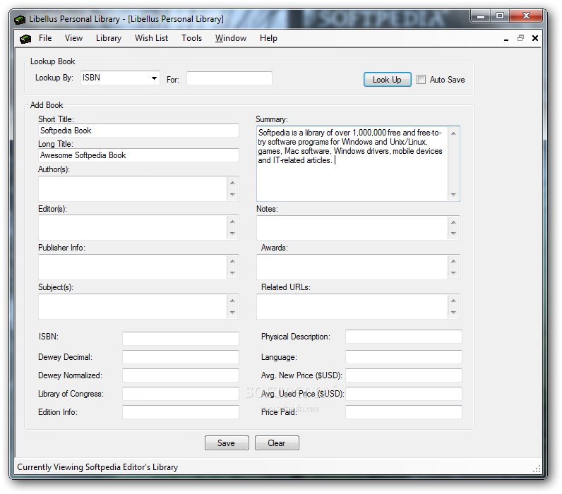Screen dimensions: 562x494
Task: Click Awards box scroll up arrow
Action: [x=453, y=261]
